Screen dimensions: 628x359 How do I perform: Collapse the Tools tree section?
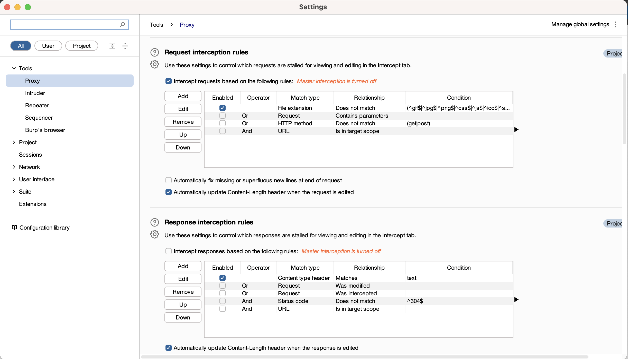click(14, 68)
